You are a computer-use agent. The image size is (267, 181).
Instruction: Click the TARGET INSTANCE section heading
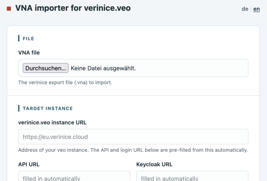pyautogui.click(x=48, y=108)
